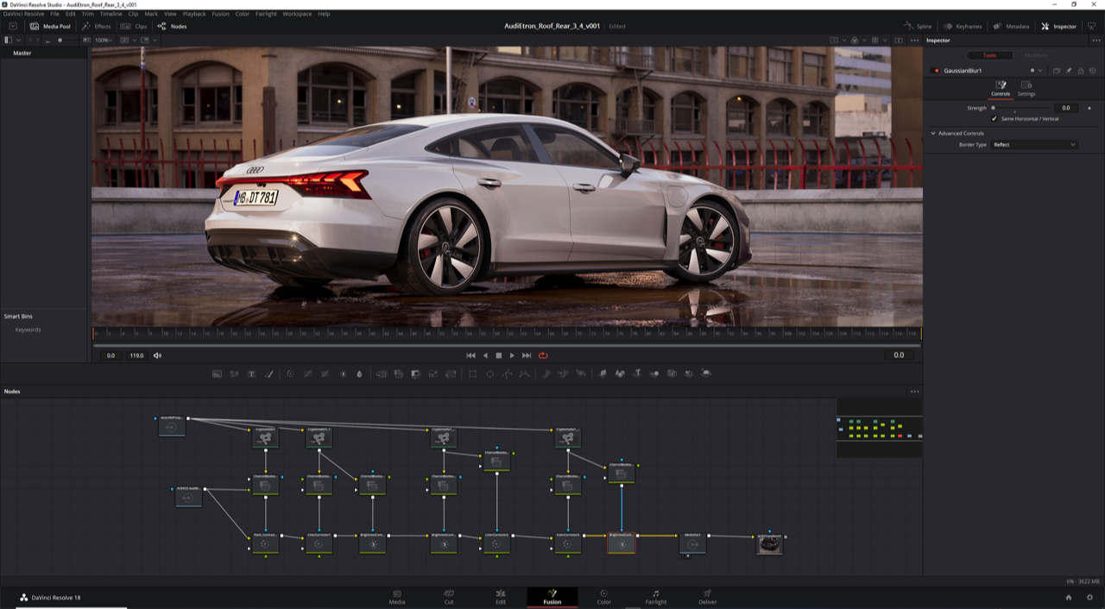Add a Renderer 3D tool from toolbar
The image size is (1105, 609).
(706, 374)
